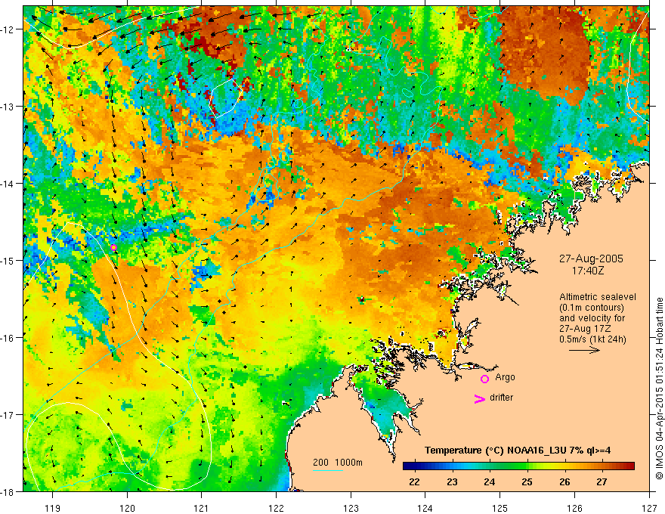Image resolution: width=665 pixels, height=514 pixels.
Task: Click the '-16' latitude axis label
Action: [x=8, y=338]
